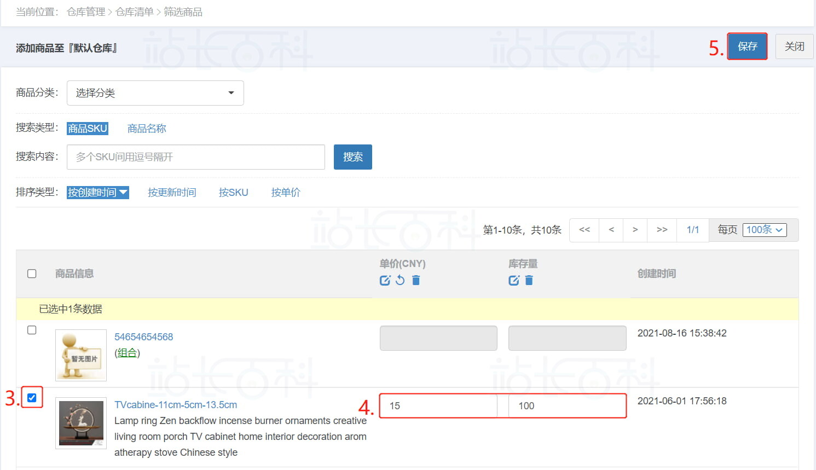Open the TVcabine-11cm-5cm-13.5cm product link

tap(176, 405)
